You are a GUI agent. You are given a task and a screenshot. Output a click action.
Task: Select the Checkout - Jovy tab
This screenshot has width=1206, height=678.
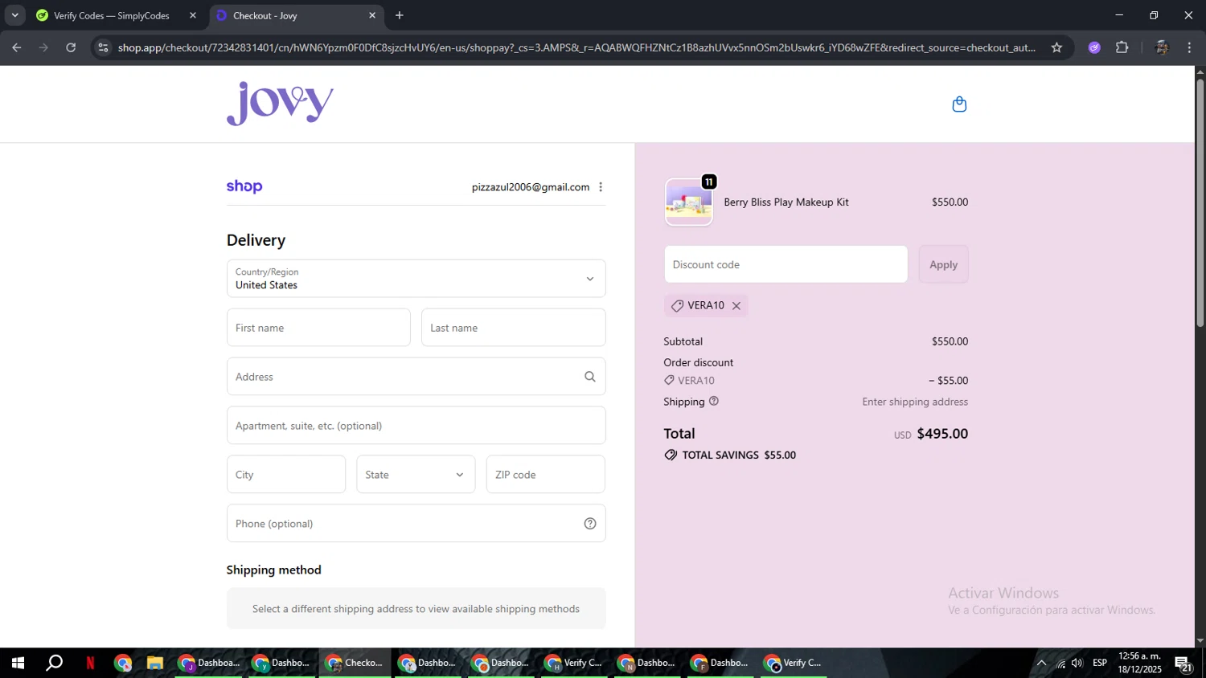(x=296, y=15)
